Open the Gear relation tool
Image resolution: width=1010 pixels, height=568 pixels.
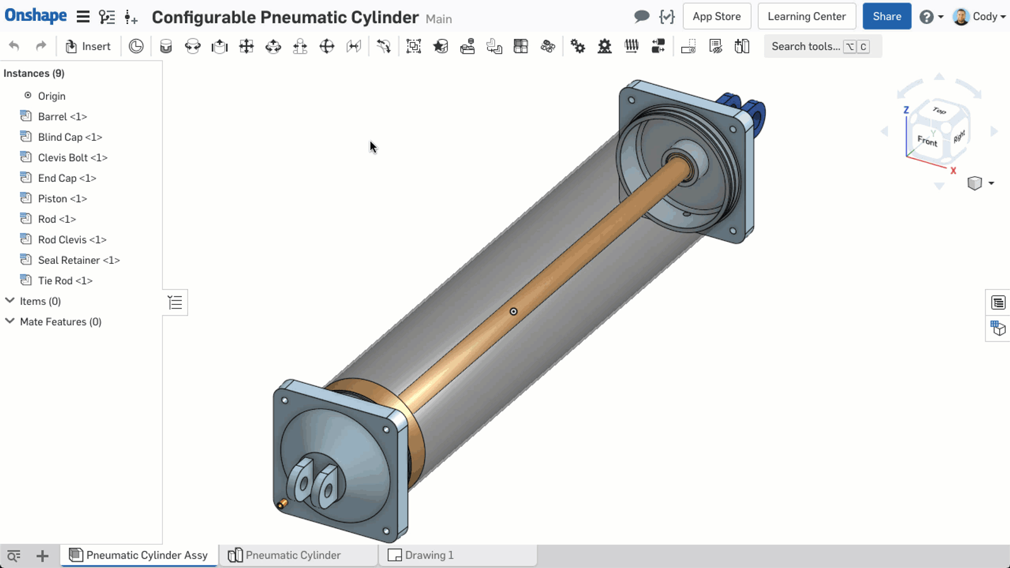pos(578,46)
